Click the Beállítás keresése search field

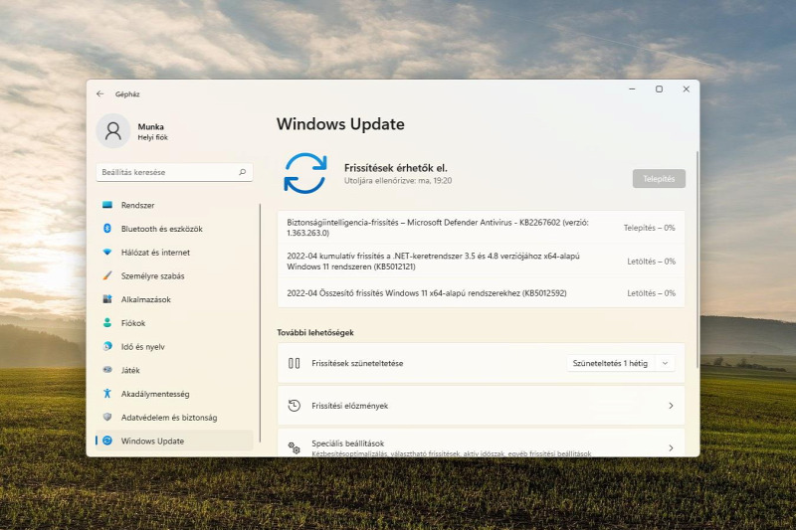pyautogui.click(x=174, y=172)
